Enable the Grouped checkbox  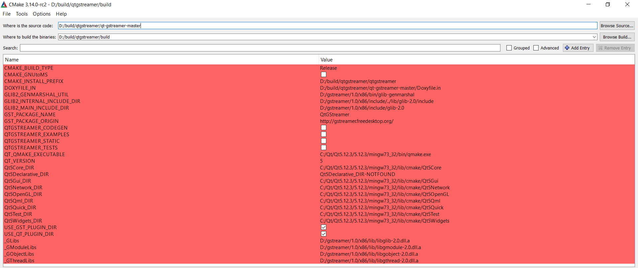pos(509,48)
